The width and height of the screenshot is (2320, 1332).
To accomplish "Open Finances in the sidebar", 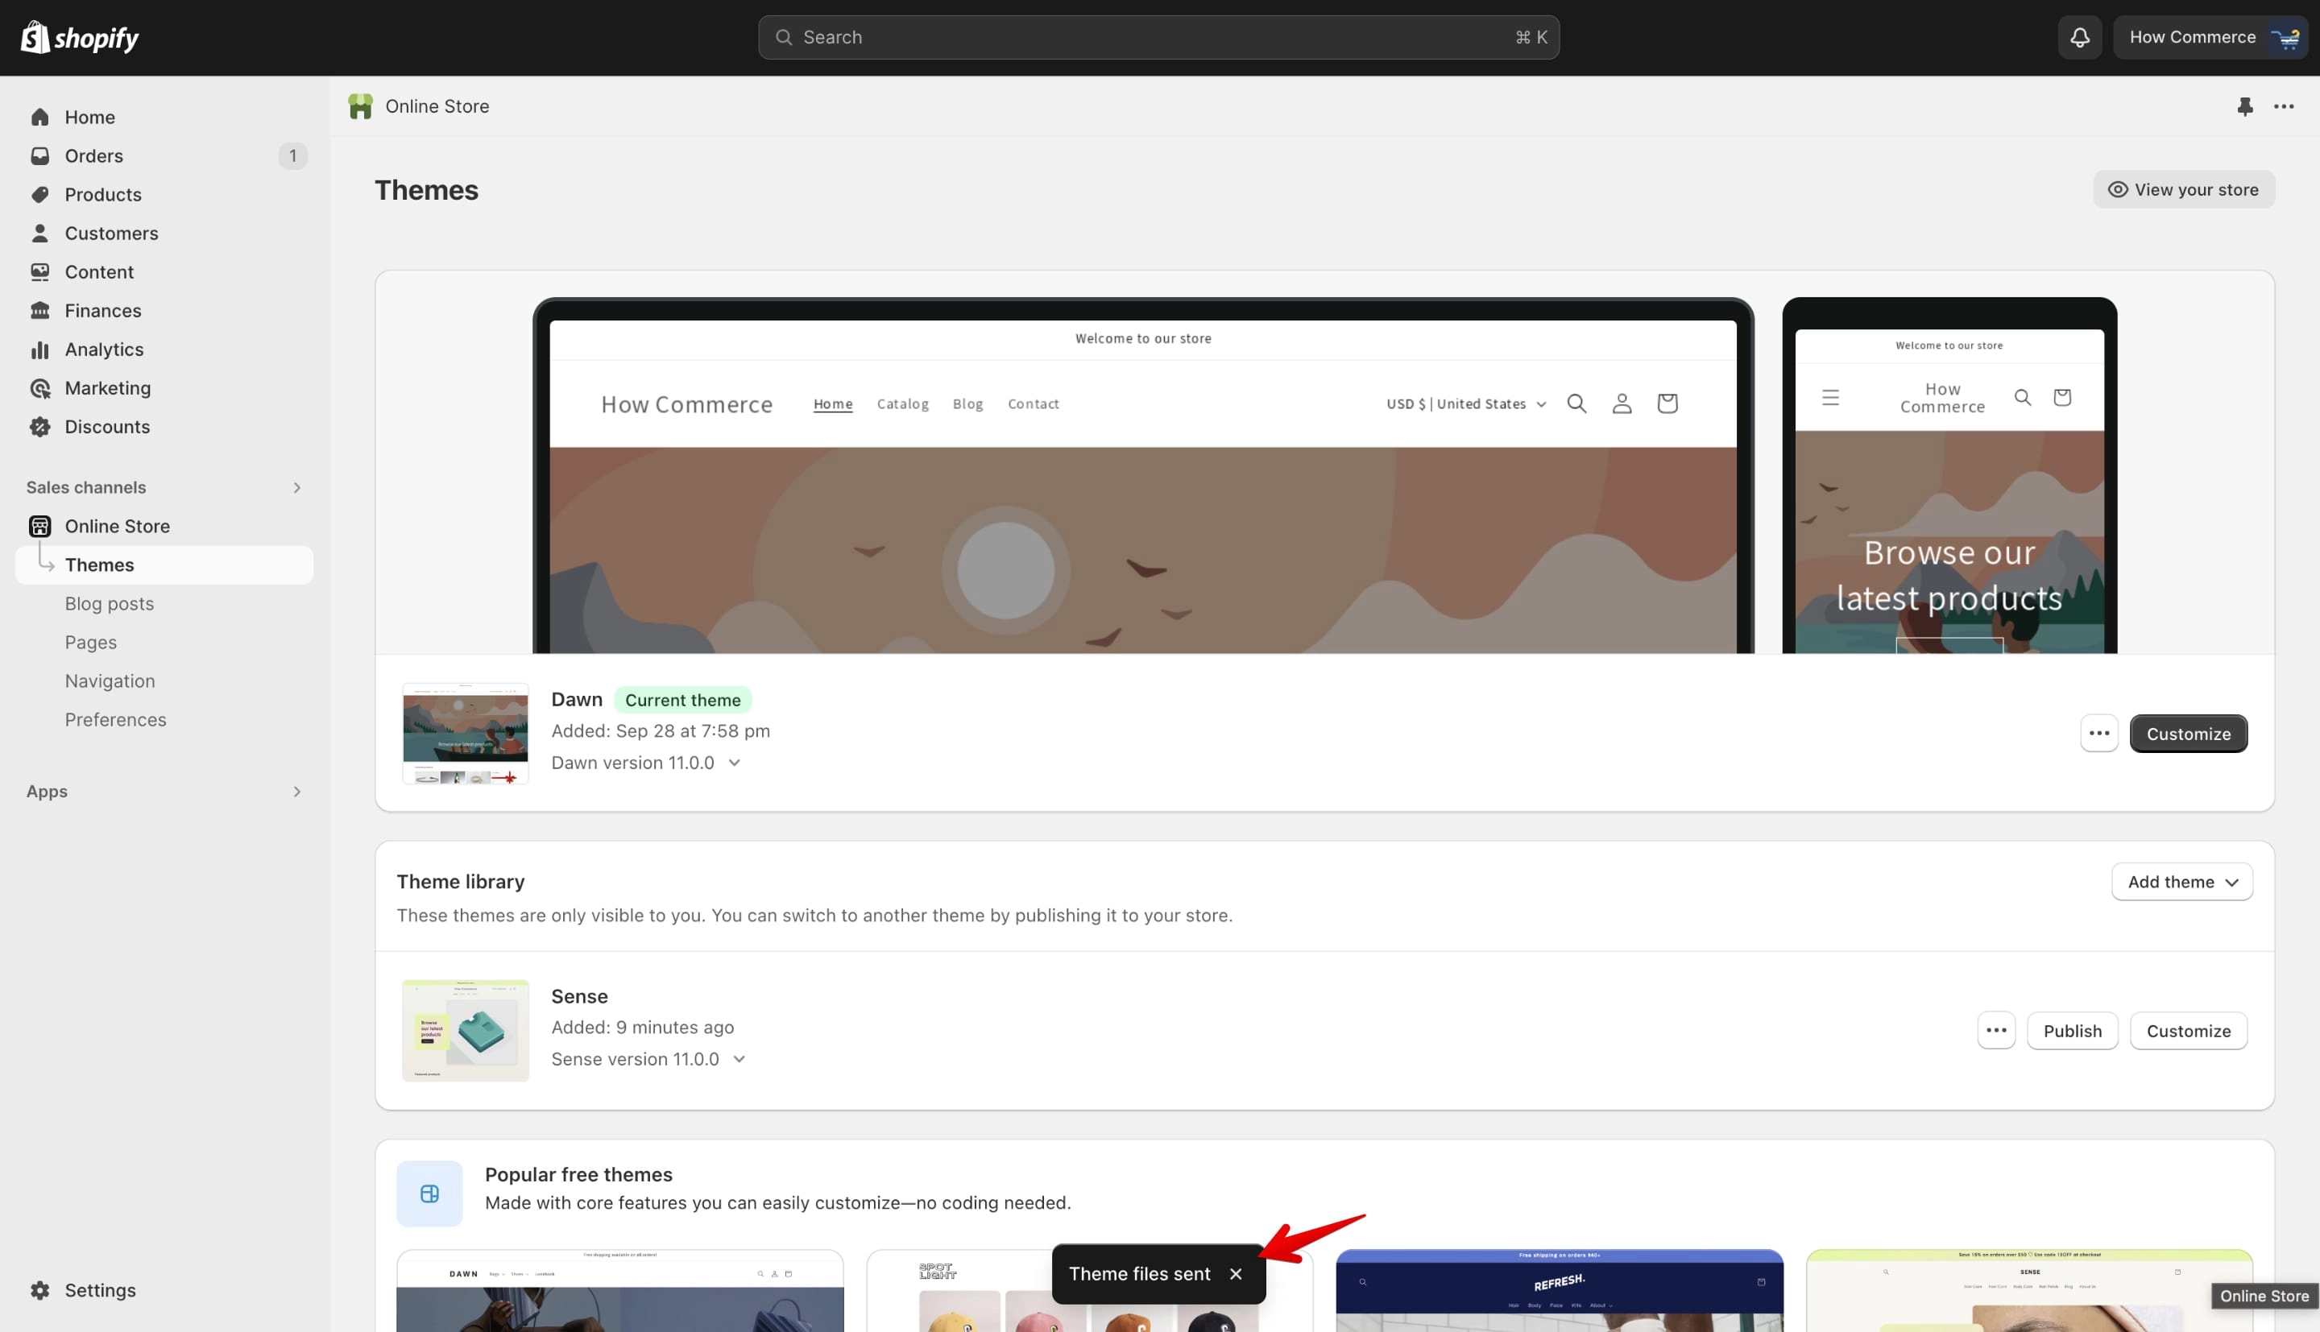I will (164, 311).
